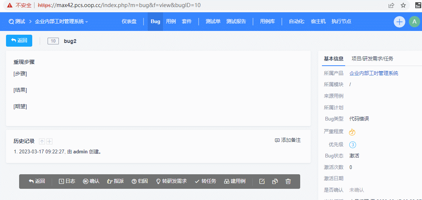Image resolution: width=422 pixels, height=200 pixels.
Task: Click the 激活 bug status value
Action: click(x=354, y=156)
